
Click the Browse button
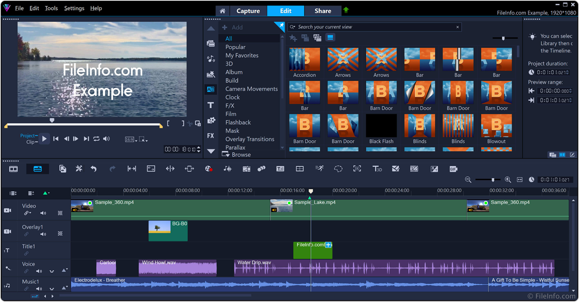tap(237, 154)
